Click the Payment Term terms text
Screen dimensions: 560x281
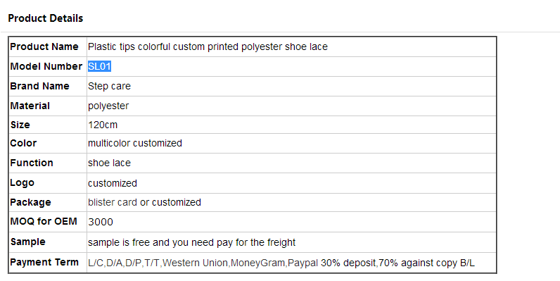tap(281, 263)
